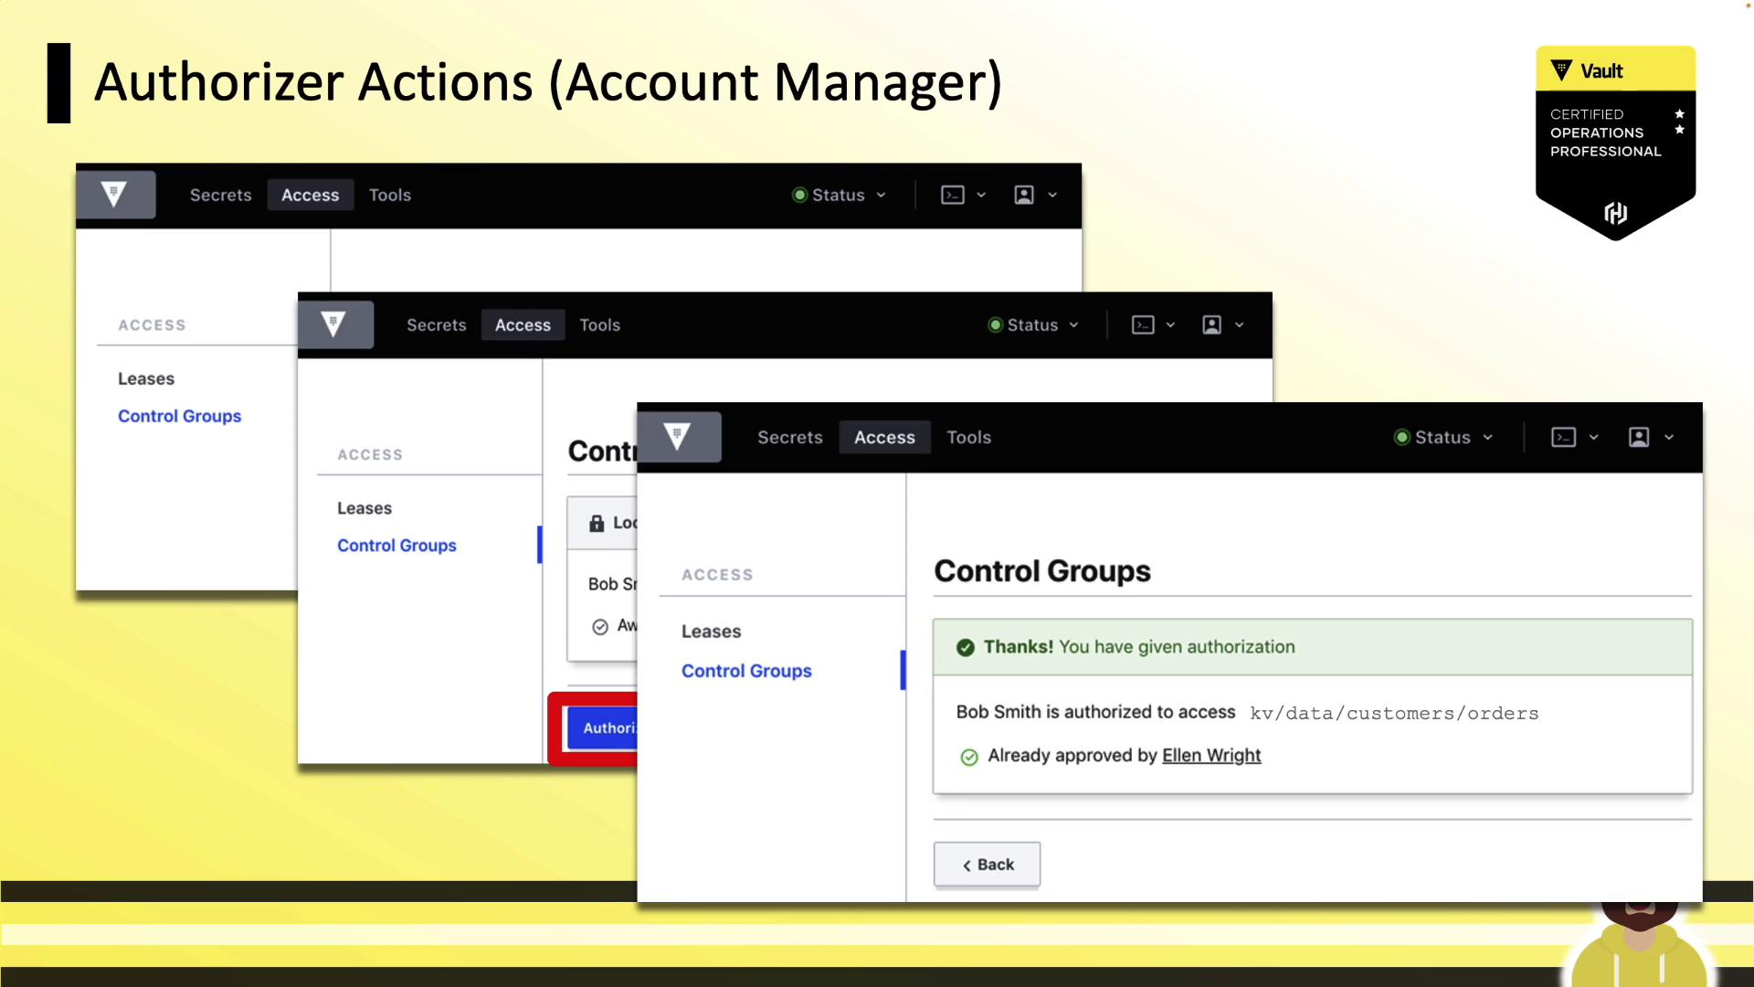The width and height of the screenshot is (1754, 987).
Task: Open Control Groups in the front window sidebar
Action: [746, 671]
